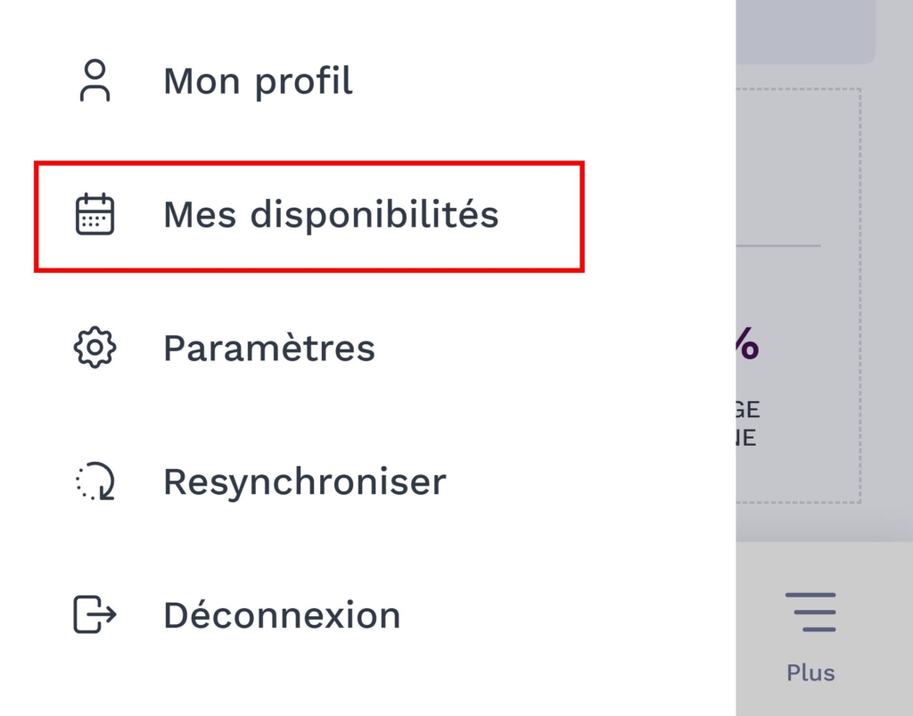
Task: Choose Resynchroniser from the menu
Action: click(x=304, y=481)
